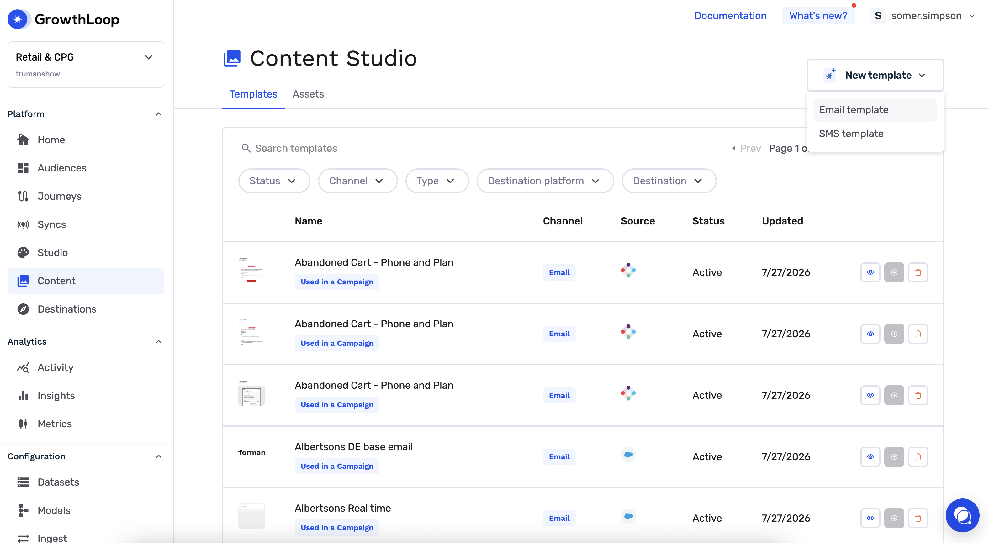
Task: Collapse the Analytics section
Action: click(159, 341)
